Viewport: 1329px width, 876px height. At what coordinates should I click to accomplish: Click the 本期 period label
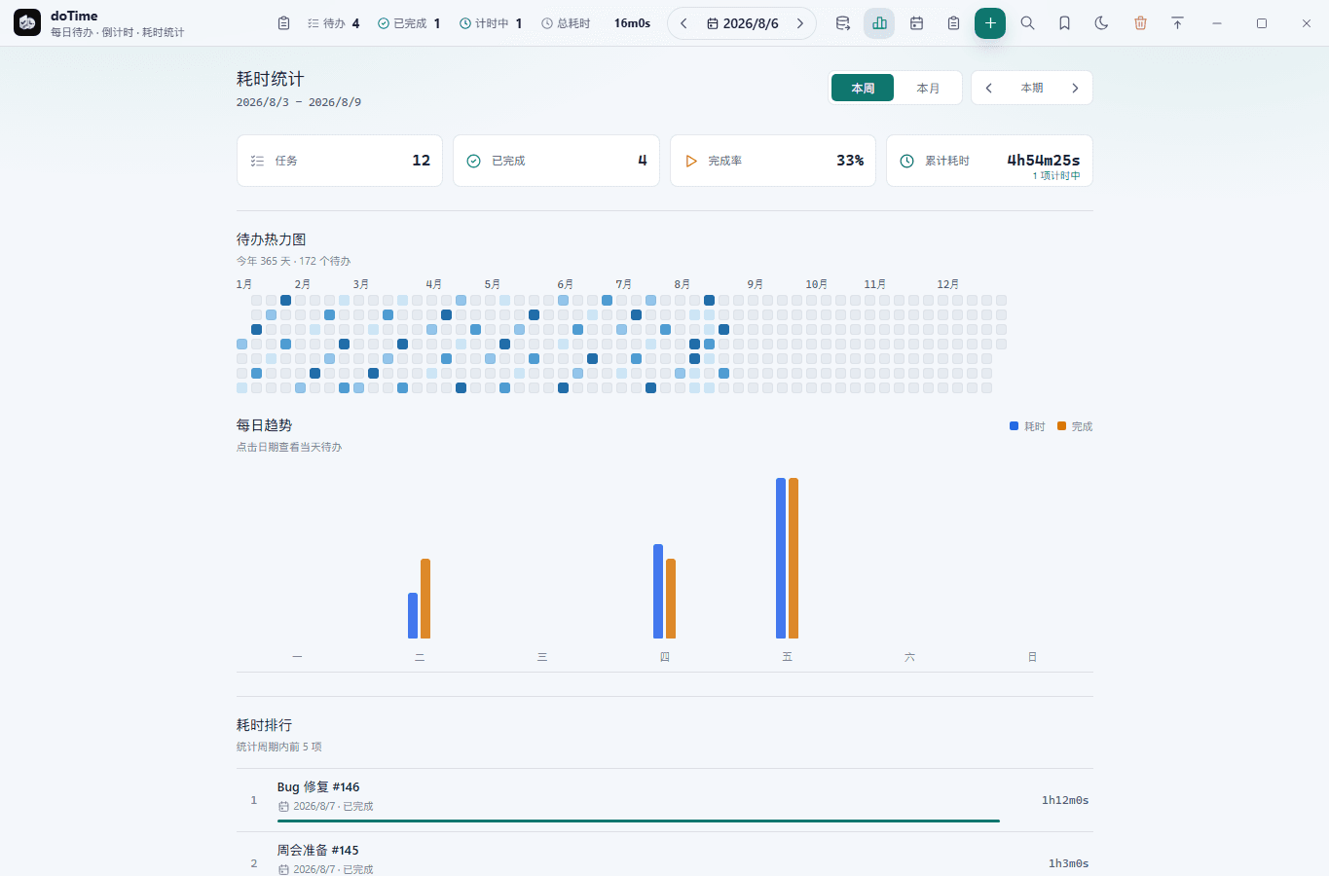(x=1032, y=88)
